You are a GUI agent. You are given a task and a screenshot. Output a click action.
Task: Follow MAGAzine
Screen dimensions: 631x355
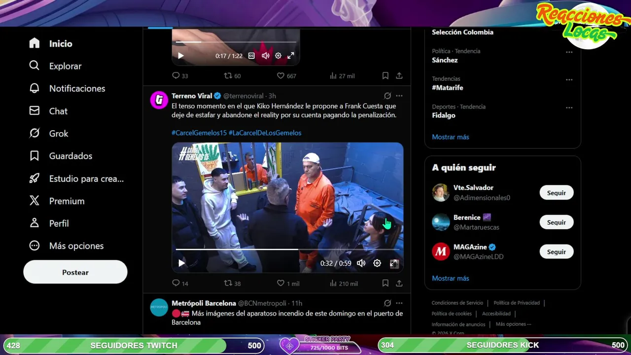click(x=557, y=252)
